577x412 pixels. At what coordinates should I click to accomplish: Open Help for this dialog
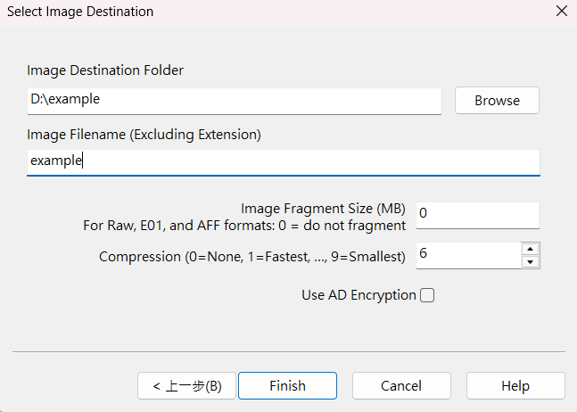(515, 386)
